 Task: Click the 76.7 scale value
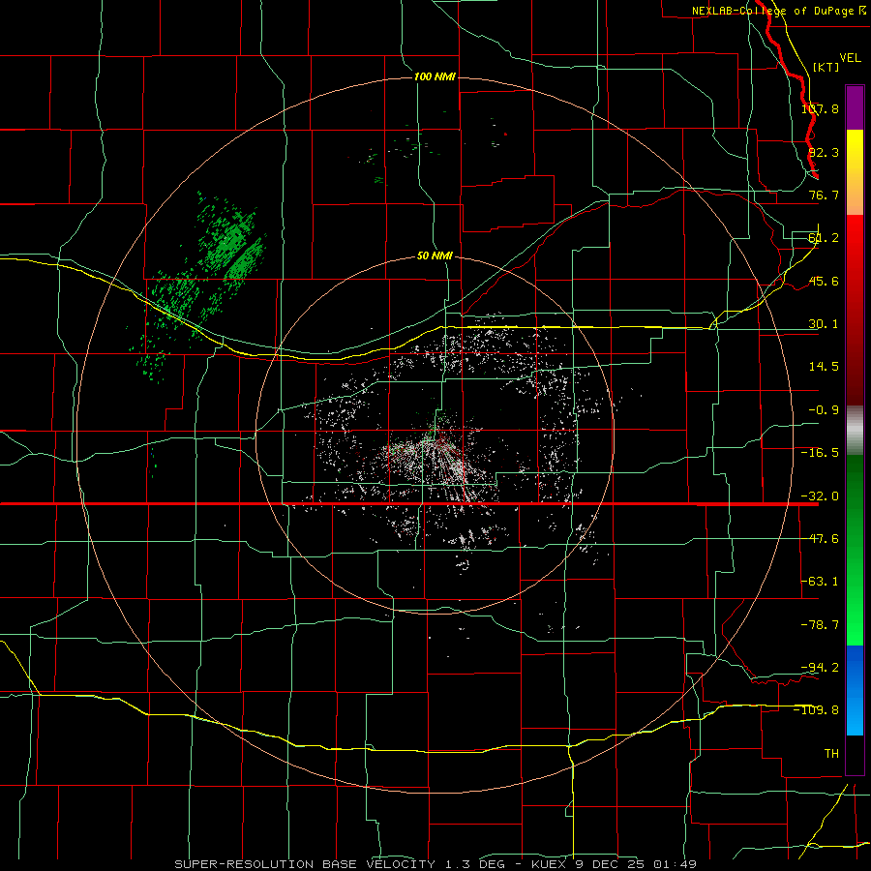tap(824, 195)
